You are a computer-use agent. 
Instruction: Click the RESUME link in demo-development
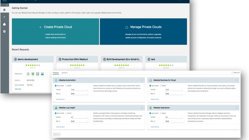click(18, 89)
